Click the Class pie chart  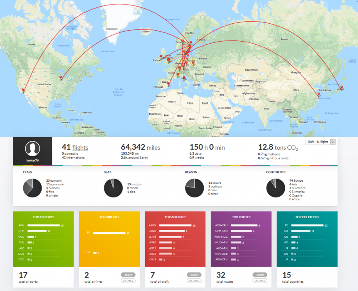pyautogui.click(x=32, y=187)
